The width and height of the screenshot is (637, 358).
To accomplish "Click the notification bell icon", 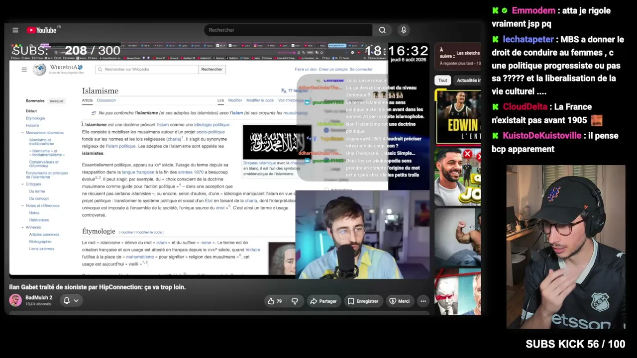I will coord(66,300).
